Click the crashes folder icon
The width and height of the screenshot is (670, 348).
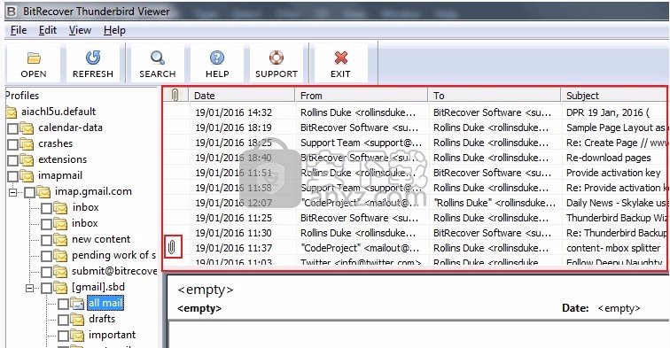(27, 144)
